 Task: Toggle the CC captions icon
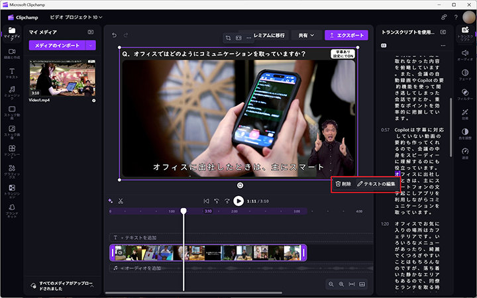(x=384, y=45)
